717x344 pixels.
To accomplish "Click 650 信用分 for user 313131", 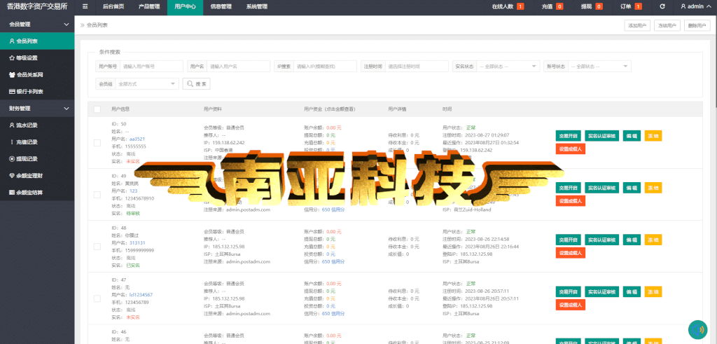I will tap(333, 261).
